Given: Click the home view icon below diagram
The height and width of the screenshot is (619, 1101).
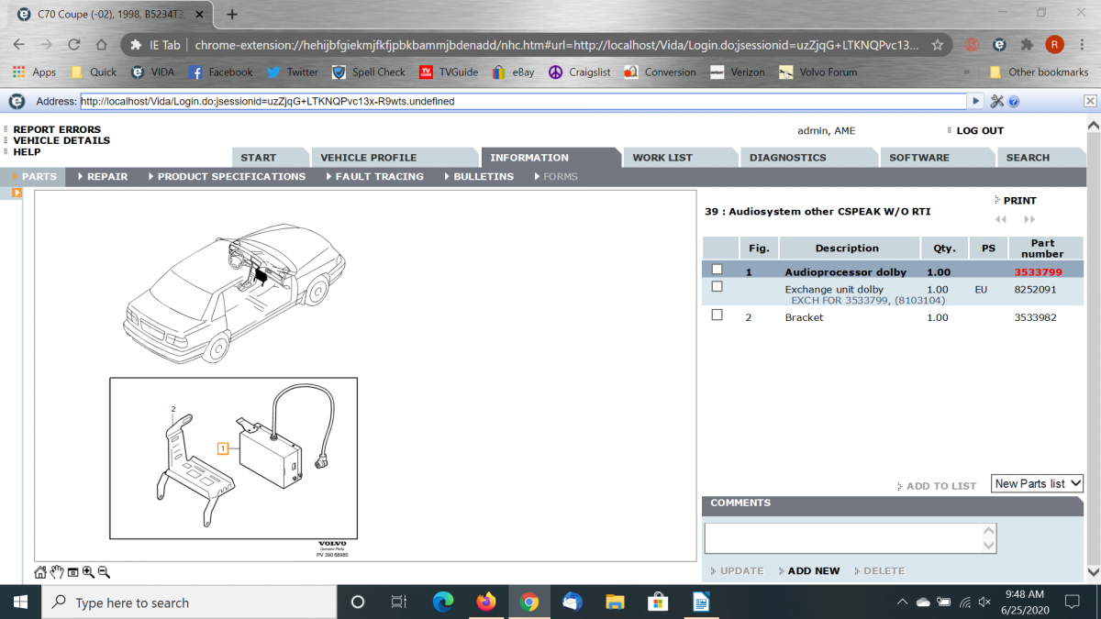Looking at the screenshot, I should coord(40,572).
